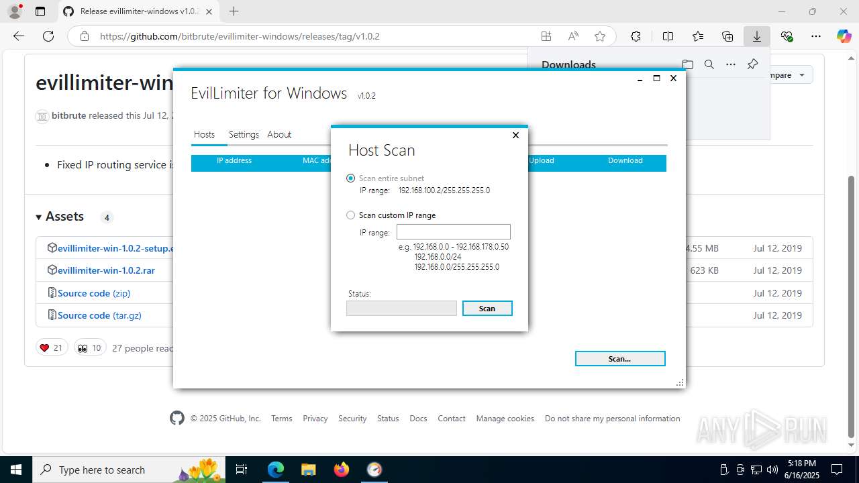Open Edge profile avatar icon
This screenshot has width=859, height=483.
[14, 11]
